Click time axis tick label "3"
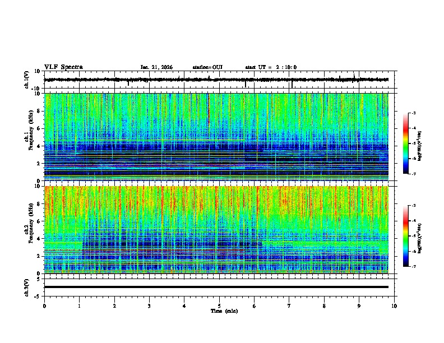 [x=150, y=305]
